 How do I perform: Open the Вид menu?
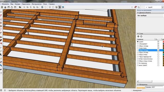pos(12,4)
